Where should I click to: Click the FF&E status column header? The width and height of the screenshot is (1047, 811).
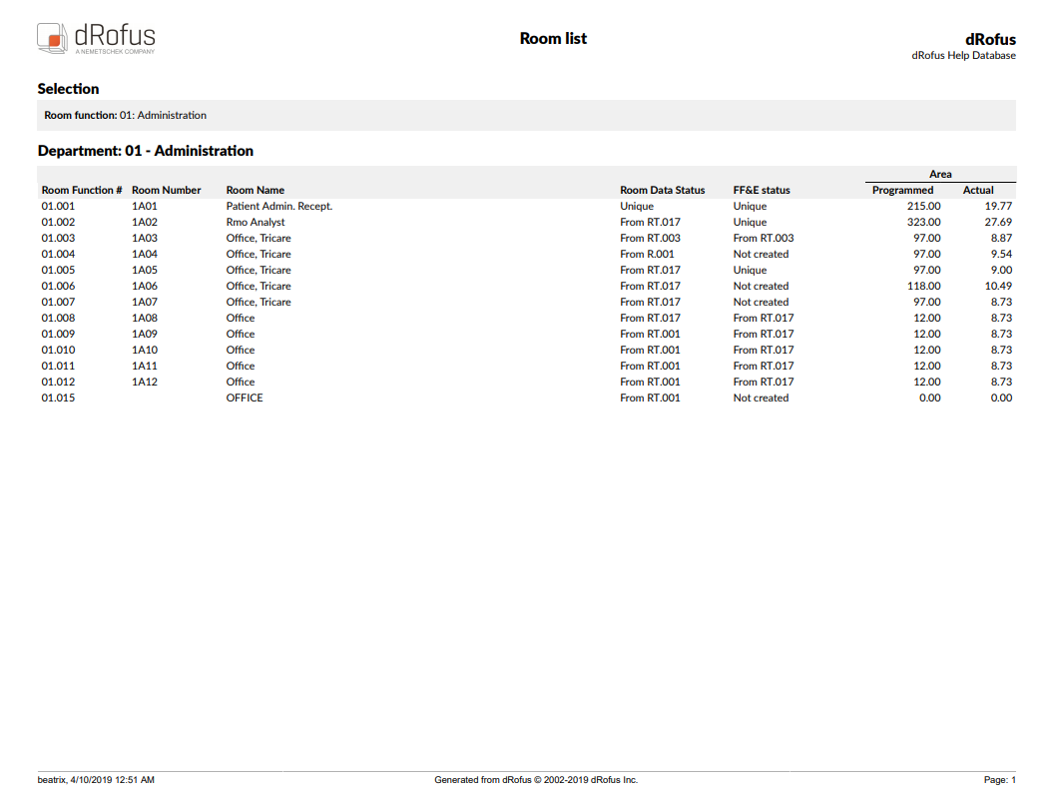(x=762, y=190)
